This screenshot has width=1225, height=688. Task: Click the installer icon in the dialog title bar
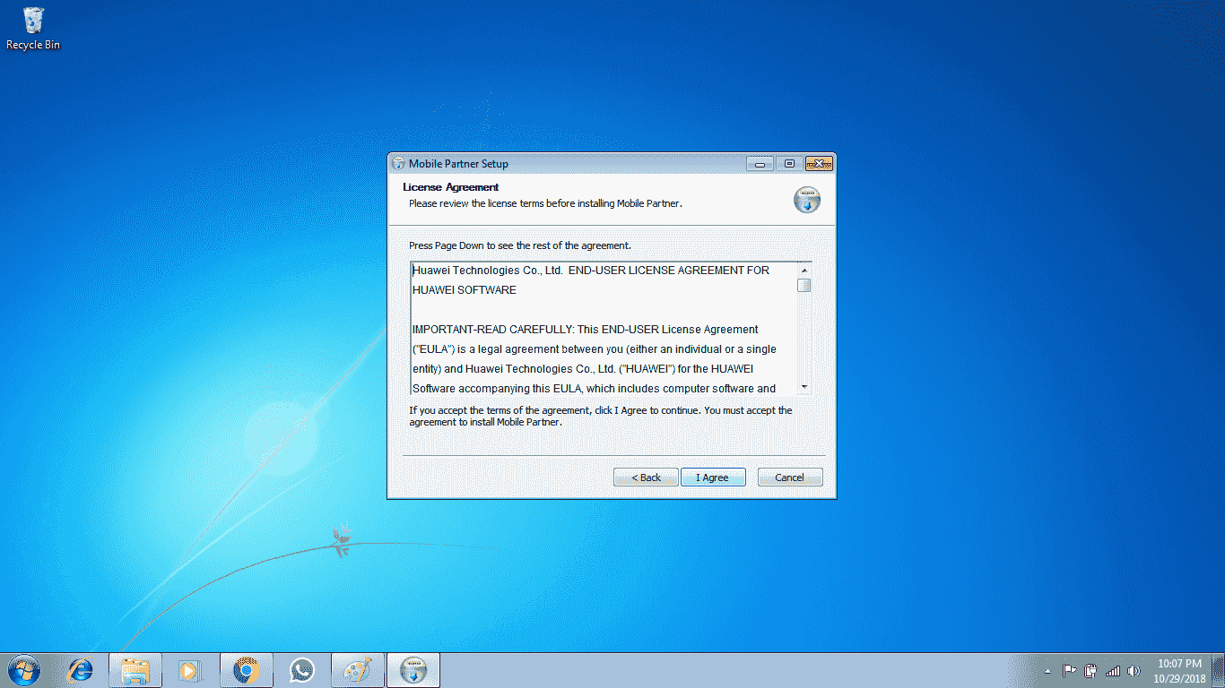(399, 164)
